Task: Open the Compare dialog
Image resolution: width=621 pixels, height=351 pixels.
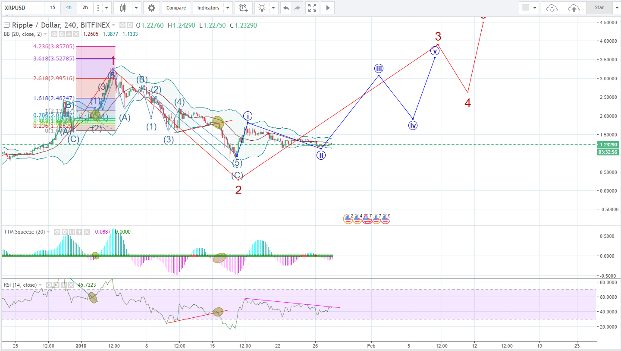Action: (176, 7)
